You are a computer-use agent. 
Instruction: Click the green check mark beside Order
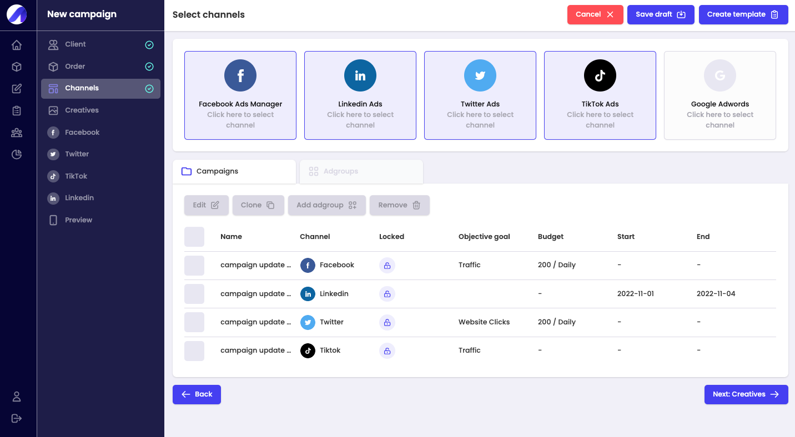[x=149, y=67]
